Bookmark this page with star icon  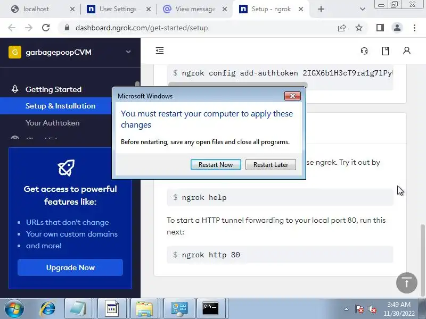click(359, 28)
